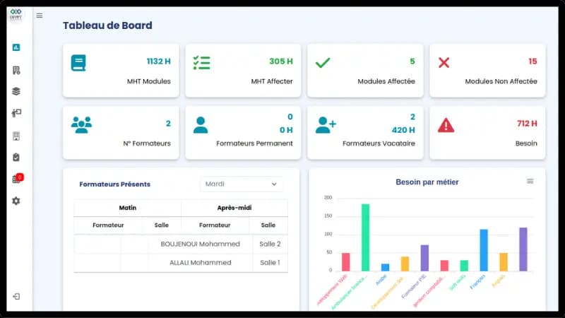Click the logout icon at sidebar bottom
This screenshot has height=318, width=565.
16,296
